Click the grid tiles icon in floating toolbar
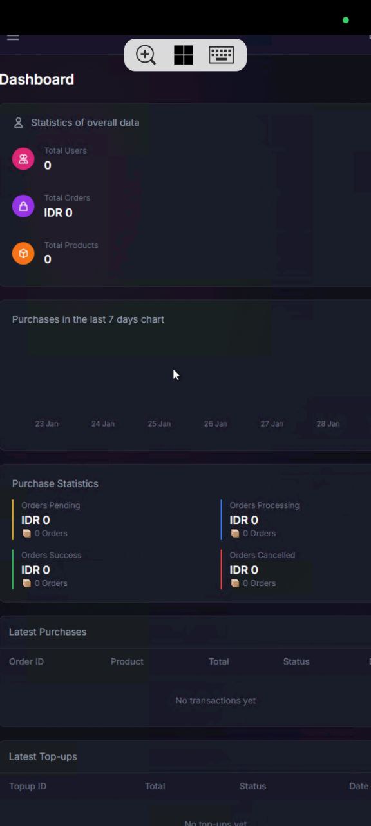Viewport: 371px width, 826px height. pyautogui.click(x=184, y=55)
